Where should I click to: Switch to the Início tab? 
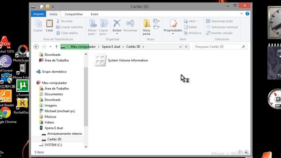[x=54, y=14]
